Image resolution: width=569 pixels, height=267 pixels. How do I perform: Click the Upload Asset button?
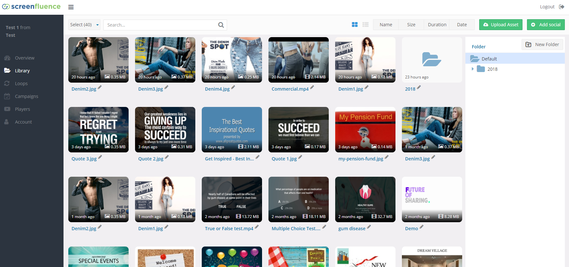tap(501, 25)
